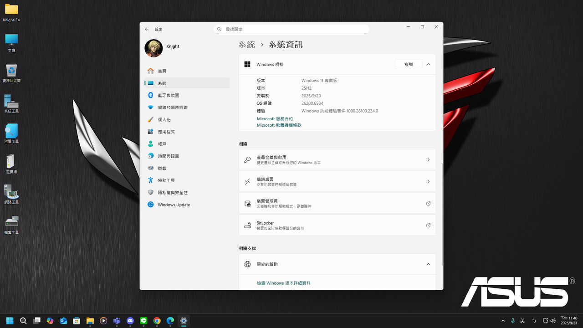Open Windows Update in the sidebar
The image size is (583, 328).
(x=187, y=205)
